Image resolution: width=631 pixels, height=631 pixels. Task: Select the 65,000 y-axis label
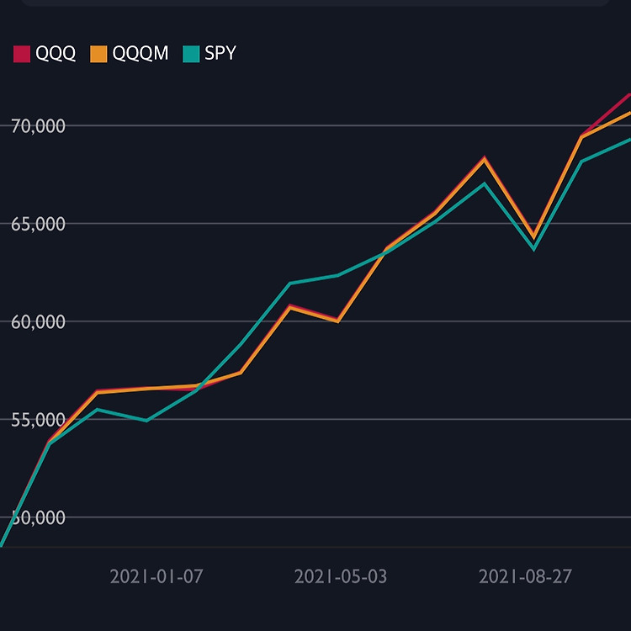[38, 224]
